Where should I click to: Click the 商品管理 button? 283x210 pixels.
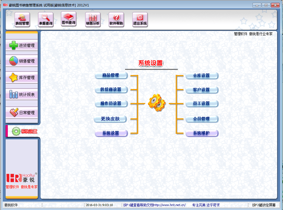[x=111, y=75]
